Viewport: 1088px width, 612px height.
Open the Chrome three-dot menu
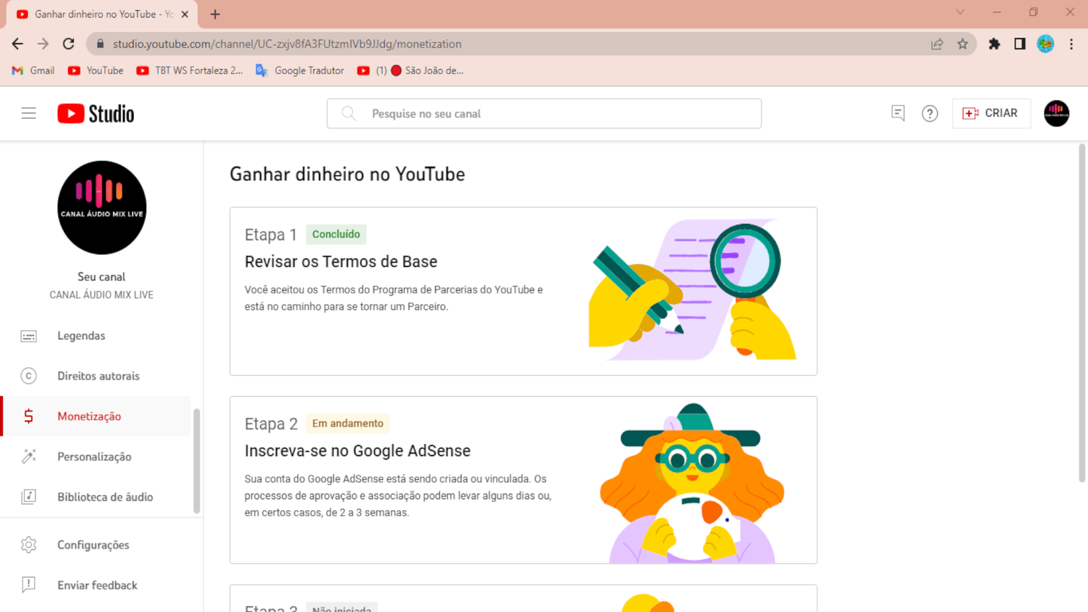coord(1071,44)
